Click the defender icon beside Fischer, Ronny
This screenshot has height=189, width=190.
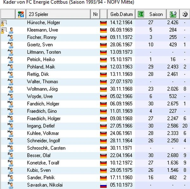pyautogui.click(x=10, y=38)
